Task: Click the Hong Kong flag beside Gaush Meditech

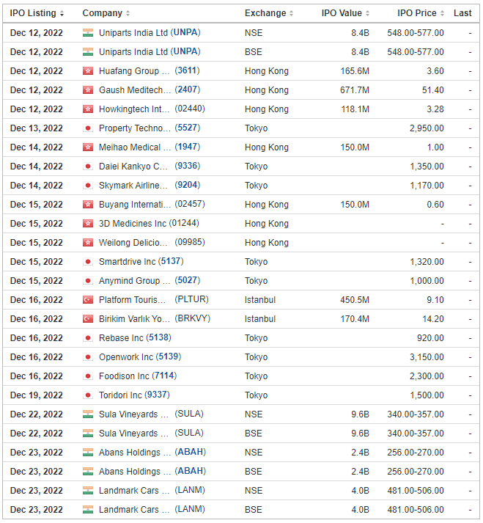Action: 88,90
